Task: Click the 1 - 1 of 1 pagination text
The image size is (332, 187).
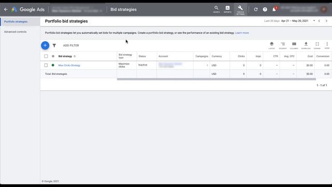Action: [x=322, y=85]
